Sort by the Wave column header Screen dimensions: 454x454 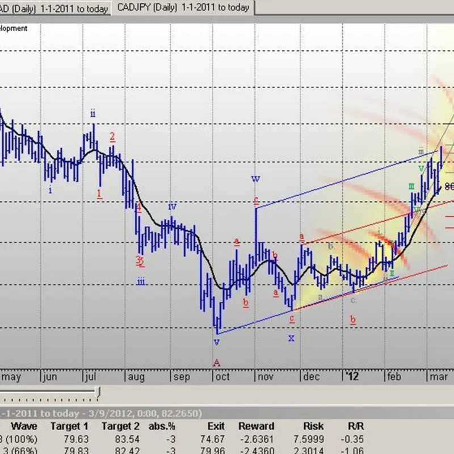[x=24, y=426]
